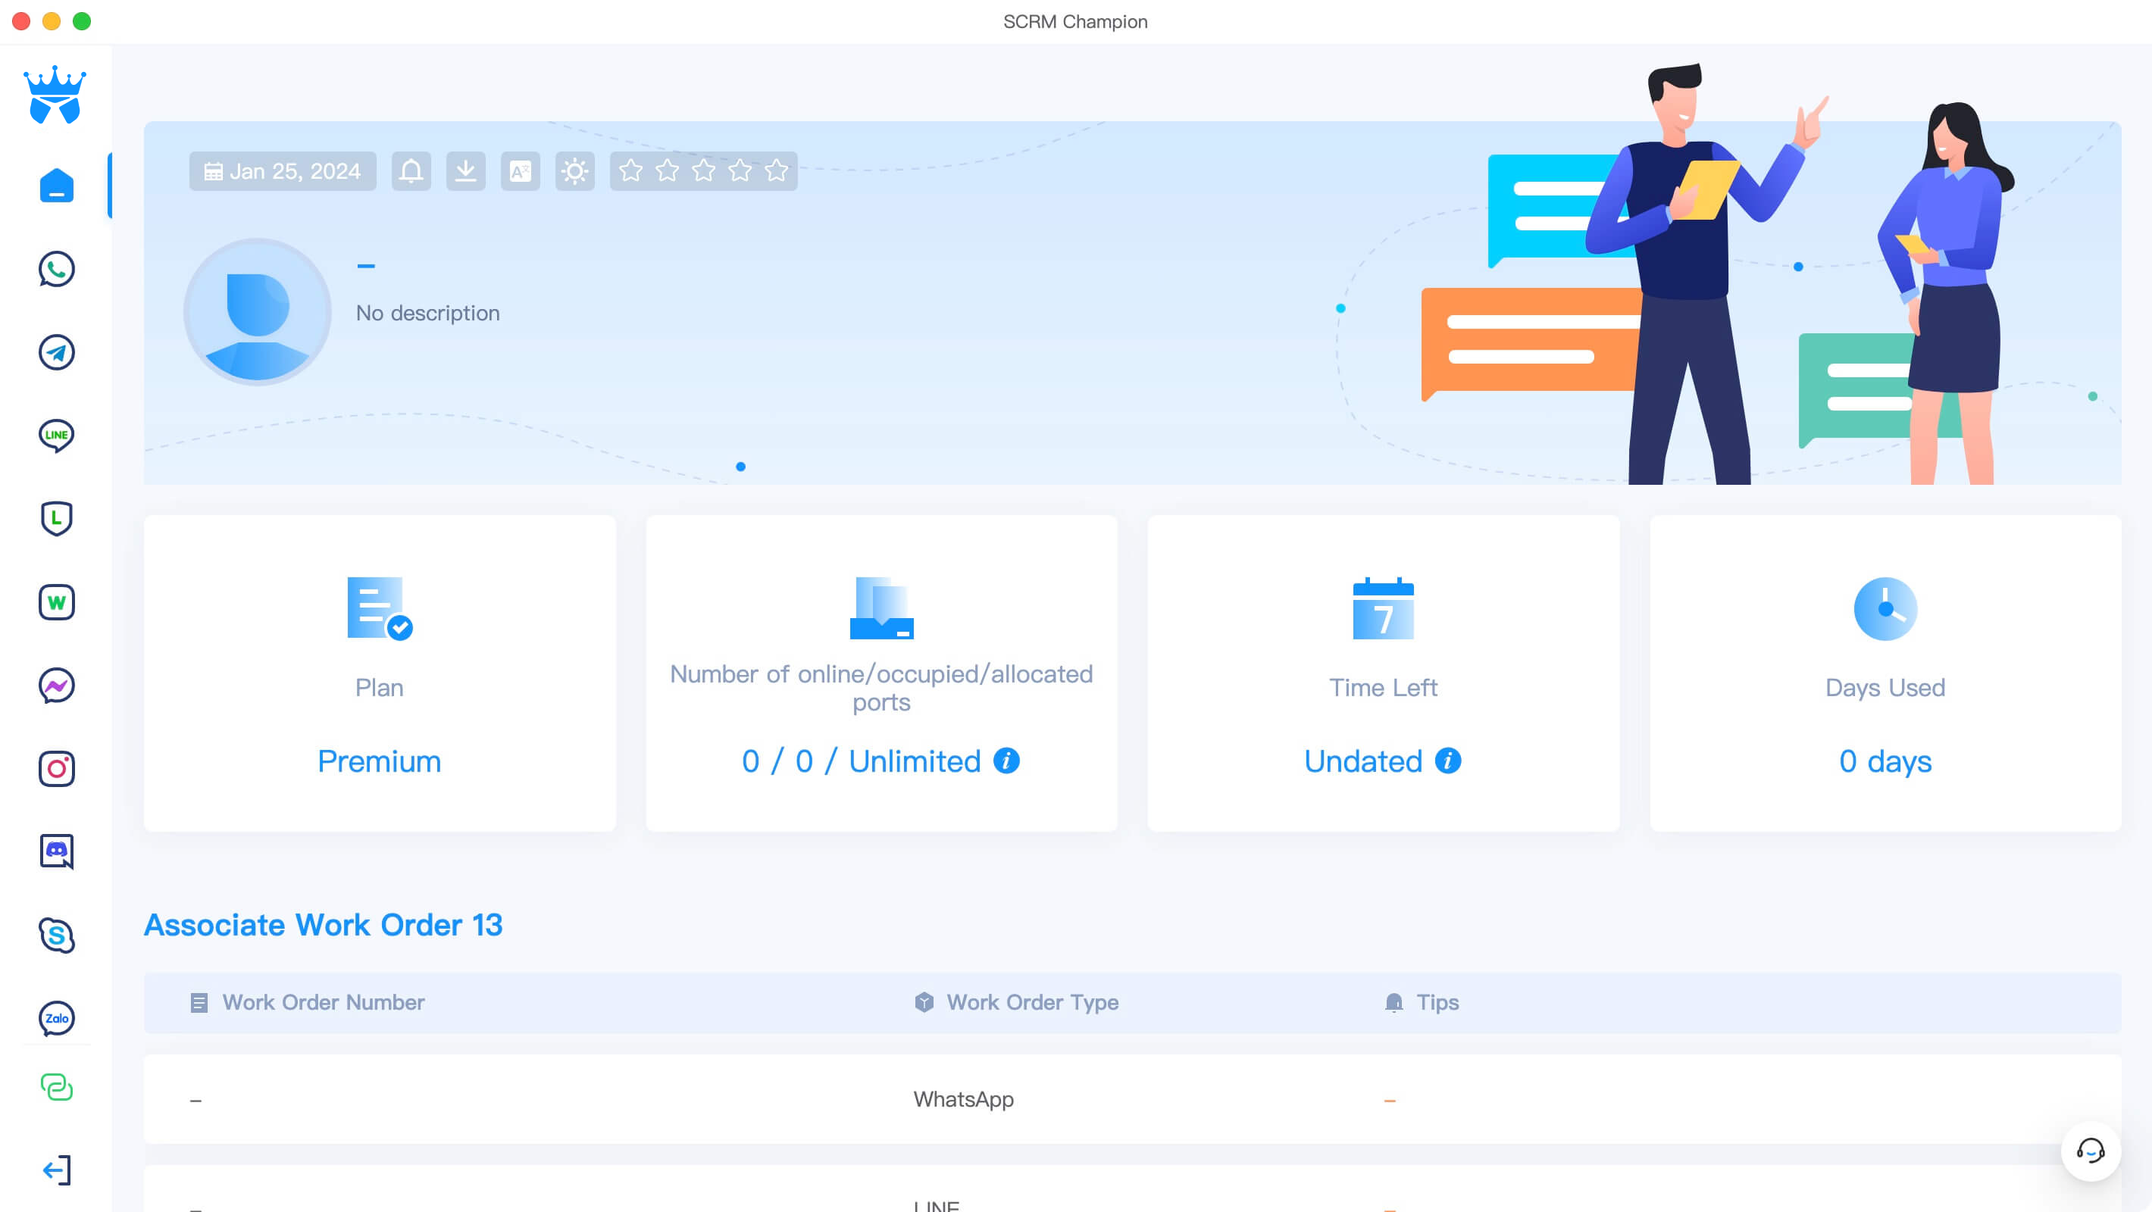This screenshot has width=2152, height=1212.
Task: Open the language translation switcher
Action: point(520,171)
